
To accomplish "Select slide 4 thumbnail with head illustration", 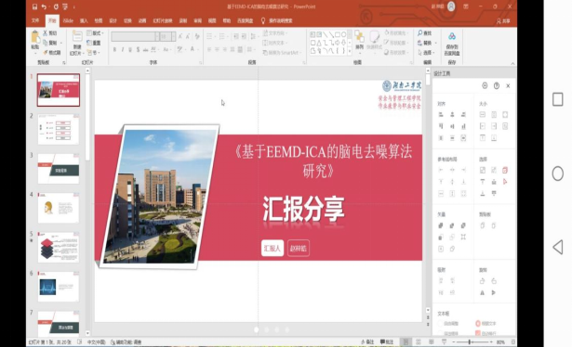I will pos(59,208).
